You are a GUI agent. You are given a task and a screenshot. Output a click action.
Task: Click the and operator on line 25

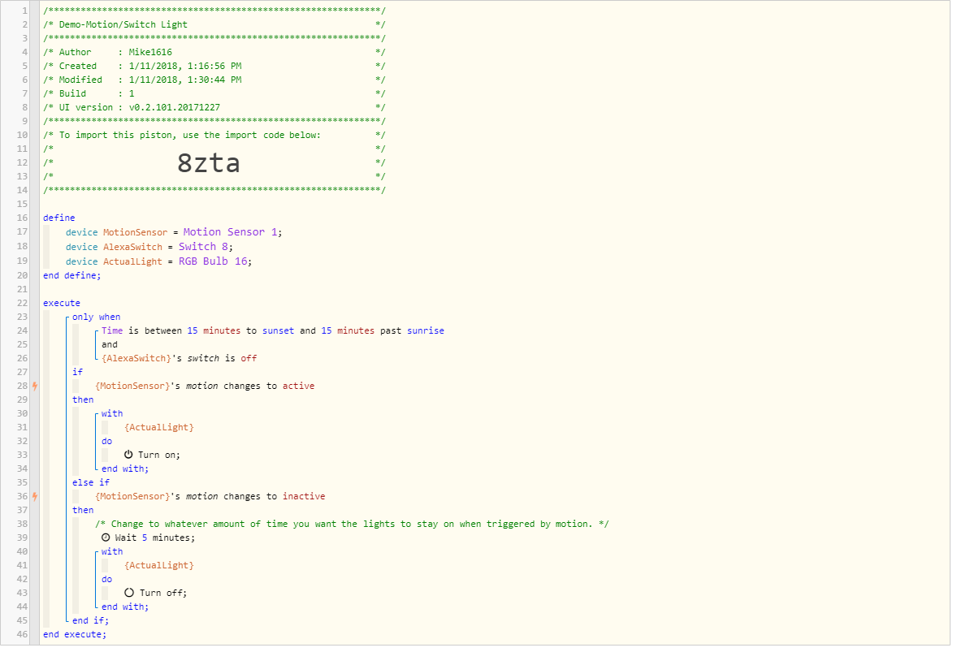click(109, 344)
